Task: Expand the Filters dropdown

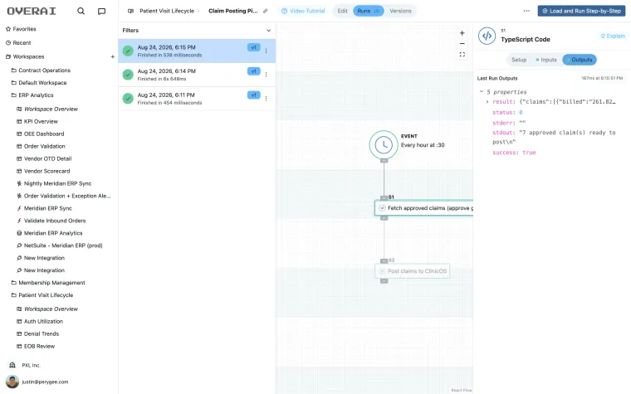Action: pos(197,30)
